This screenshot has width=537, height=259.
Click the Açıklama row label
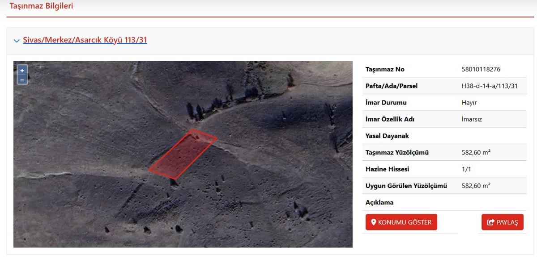(x=379, y=202)
